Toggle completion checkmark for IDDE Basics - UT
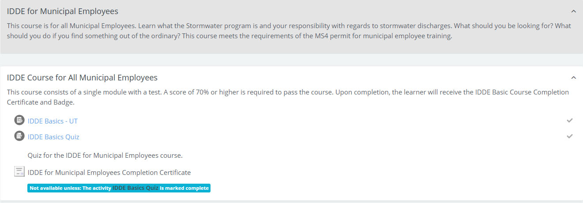Viewport: 583px width, 203px height. coord(570,120)
